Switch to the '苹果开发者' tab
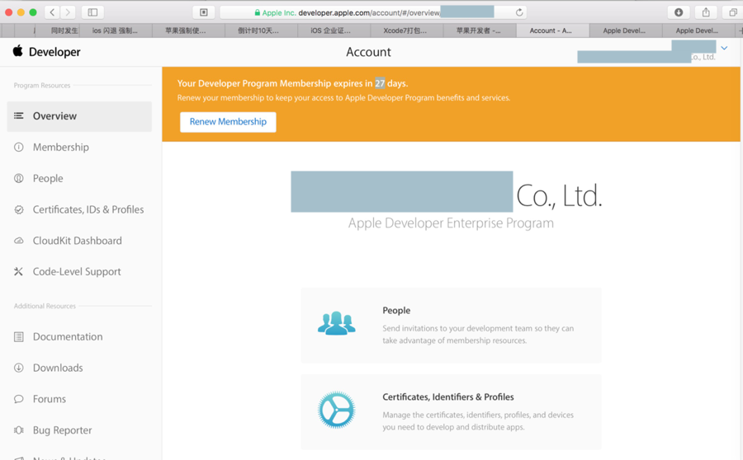Viewport: 743px width, 460px height. tap(478, 31)
